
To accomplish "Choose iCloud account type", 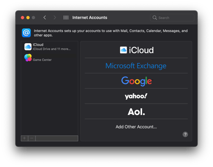I will tap(136, 50).
